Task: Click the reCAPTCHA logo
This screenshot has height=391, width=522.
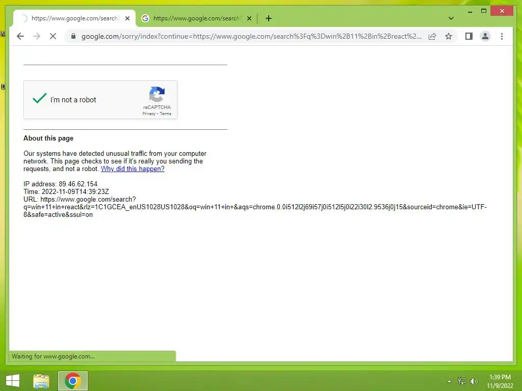Action: click(x=157, y=94)
